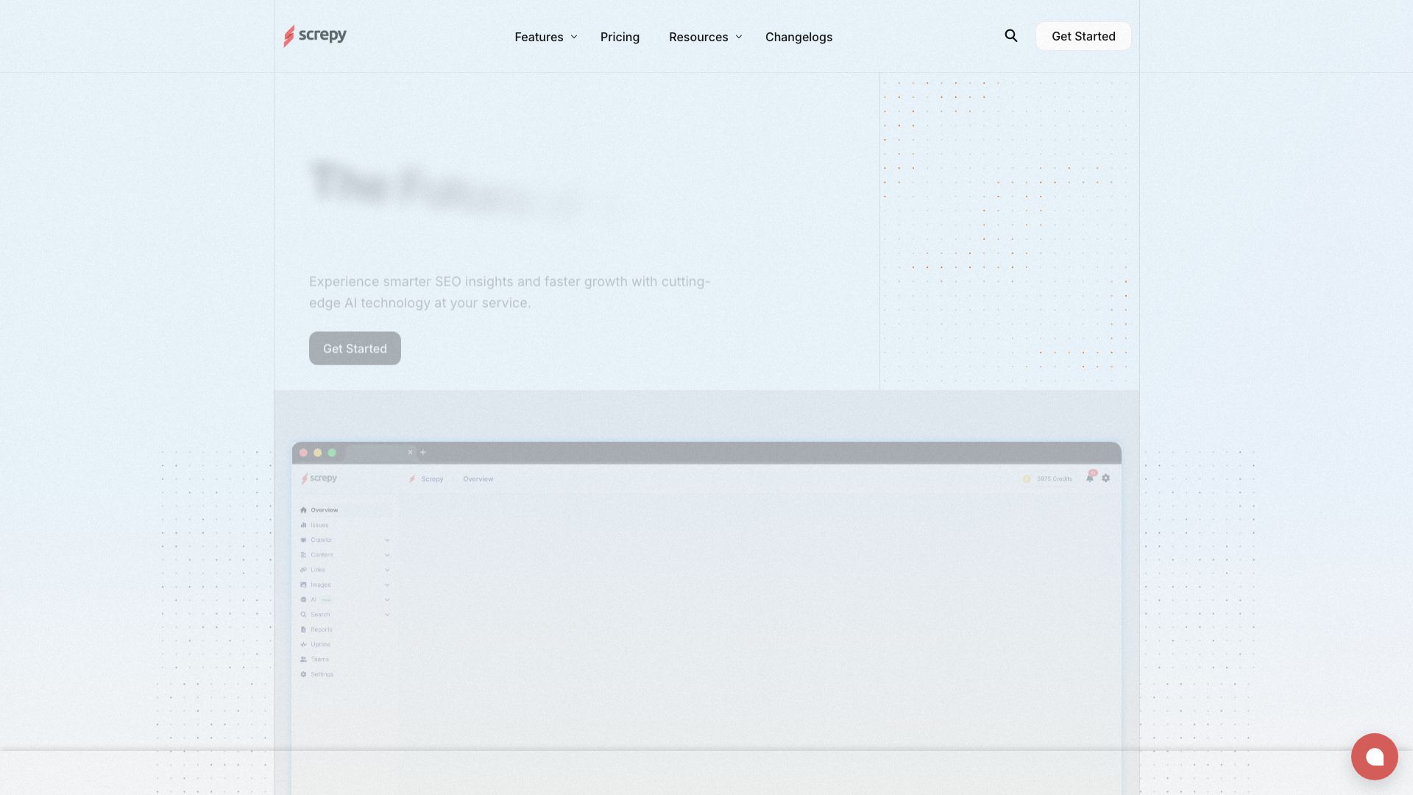This screenshot has width=1413, height=795.
Task: Click the 5975 Credits indicator
Action: tap(1048, 478)
